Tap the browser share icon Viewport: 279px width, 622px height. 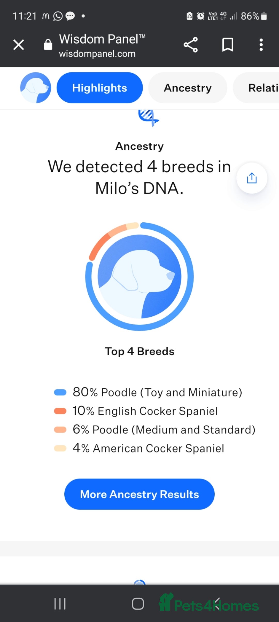[191, 45]
